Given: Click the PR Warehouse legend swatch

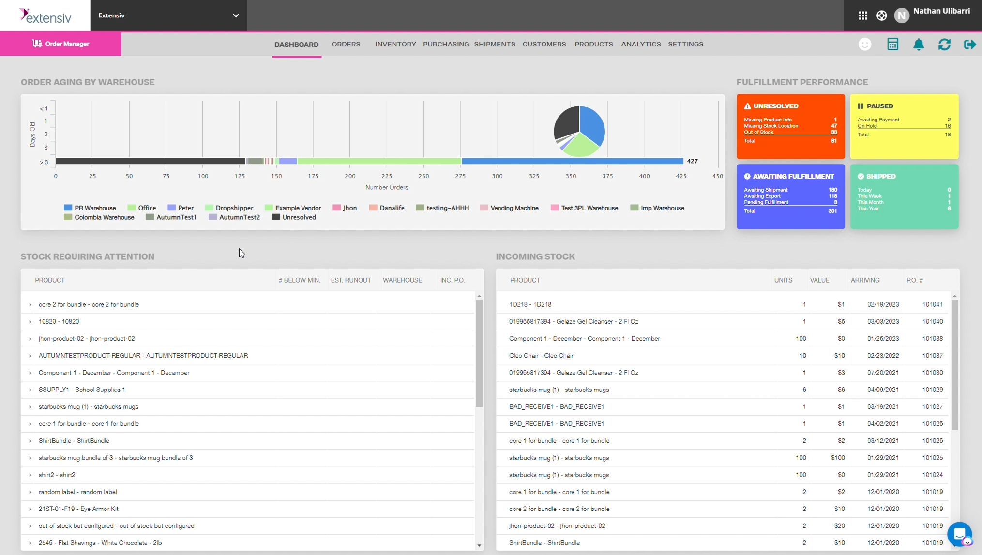Looking at the screenshot, I should tap(68, 208).
